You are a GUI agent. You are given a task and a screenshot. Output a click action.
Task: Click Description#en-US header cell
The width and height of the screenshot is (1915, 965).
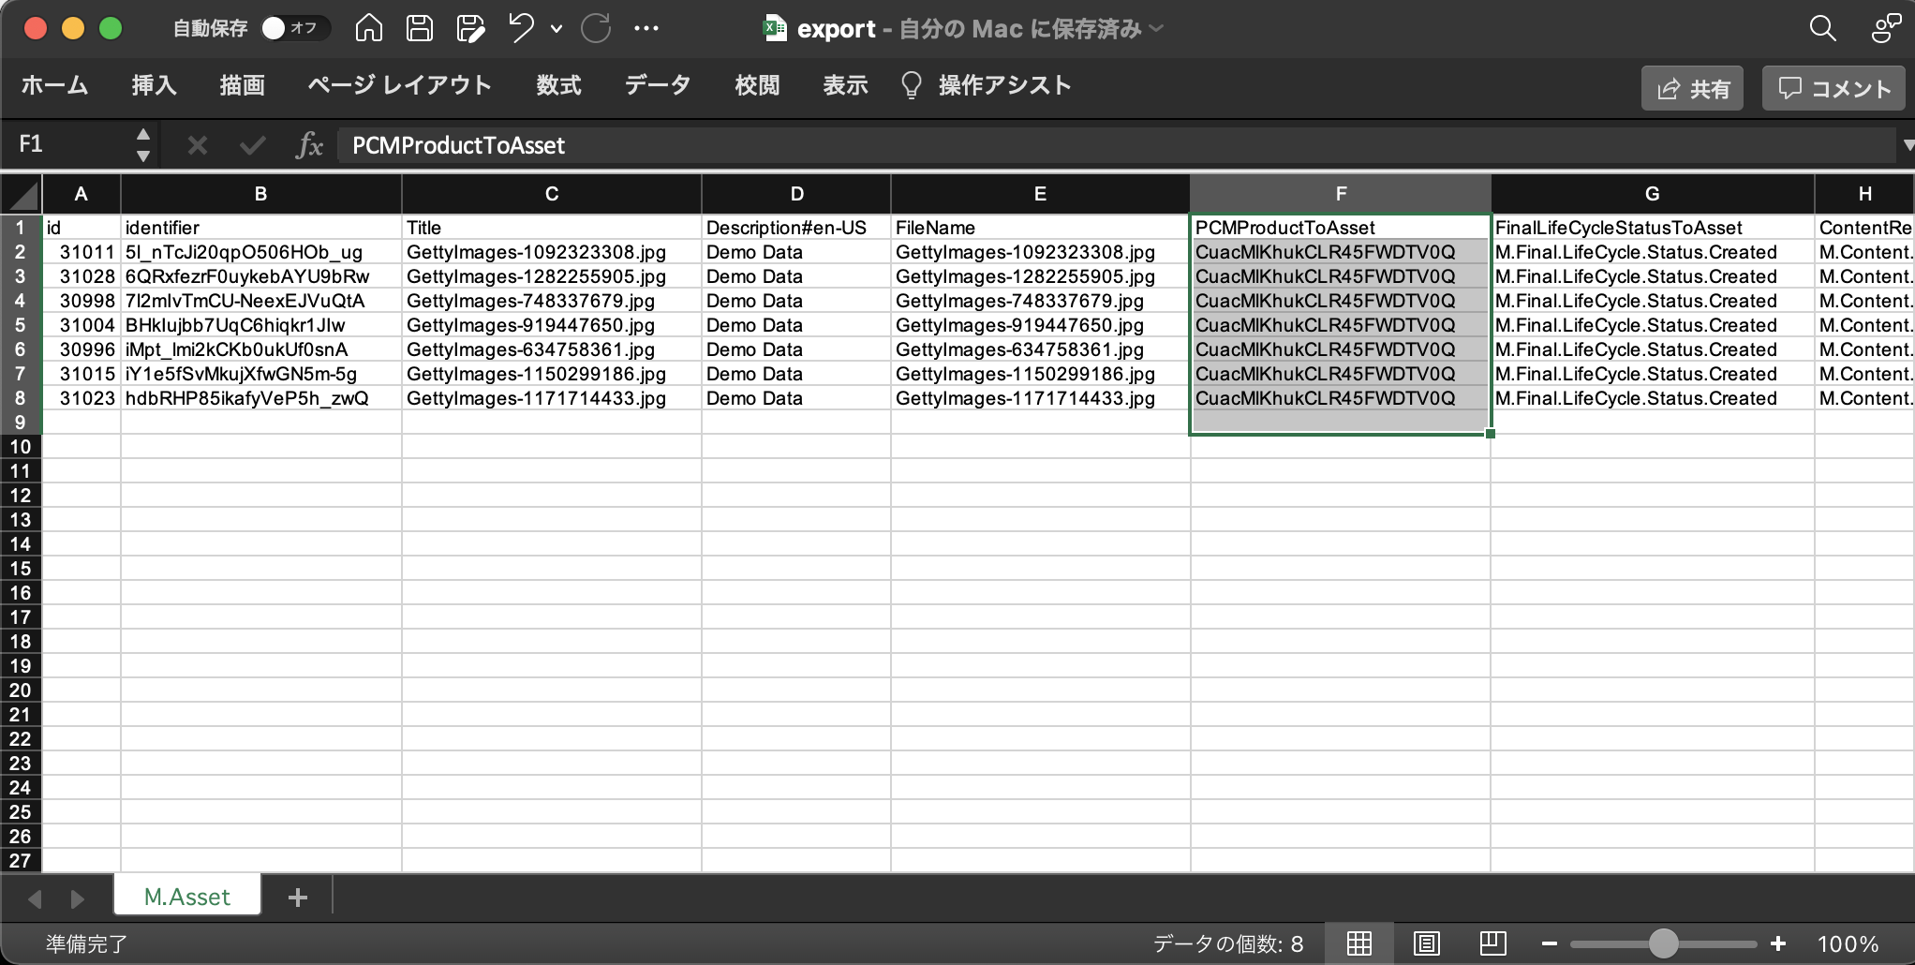click(796, 228)
